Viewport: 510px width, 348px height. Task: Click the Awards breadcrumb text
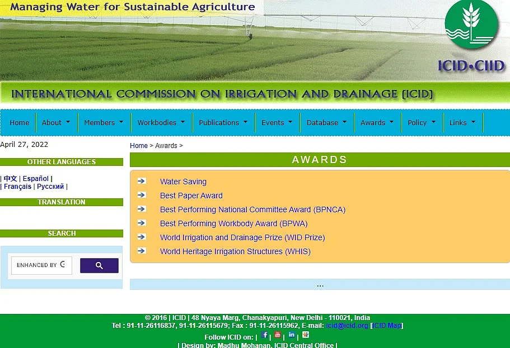coord(166,146)
